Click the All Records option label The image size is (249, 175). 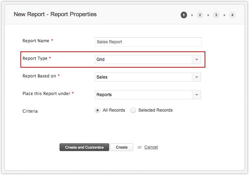[x=114, y=110]
